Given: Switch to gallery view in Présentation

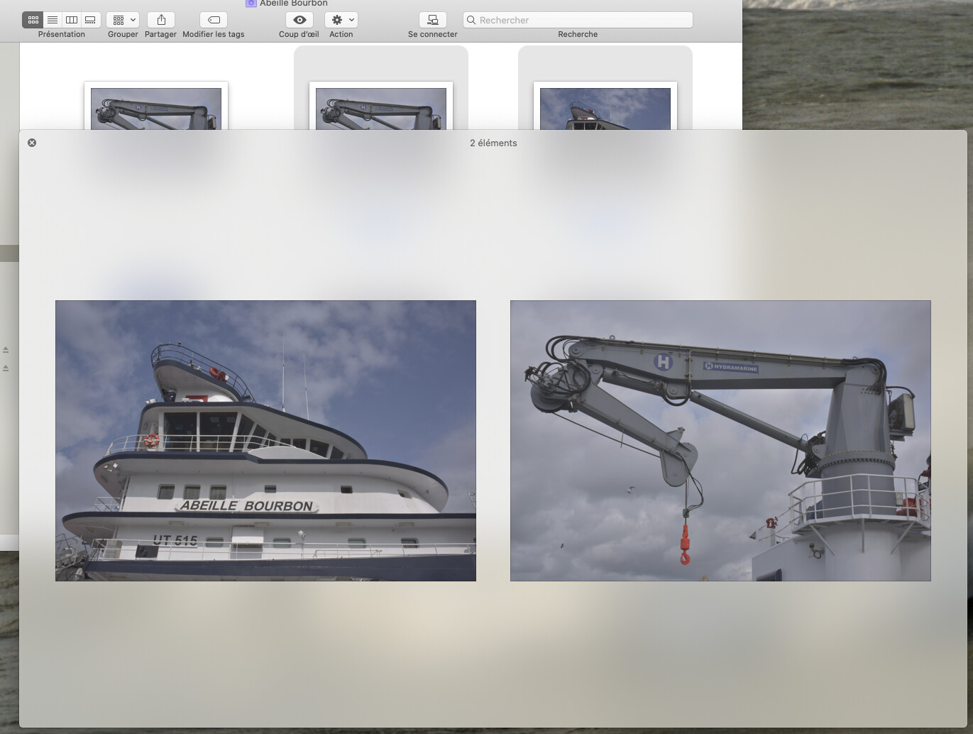Looking at the screenshot, I should click(90, 20).
